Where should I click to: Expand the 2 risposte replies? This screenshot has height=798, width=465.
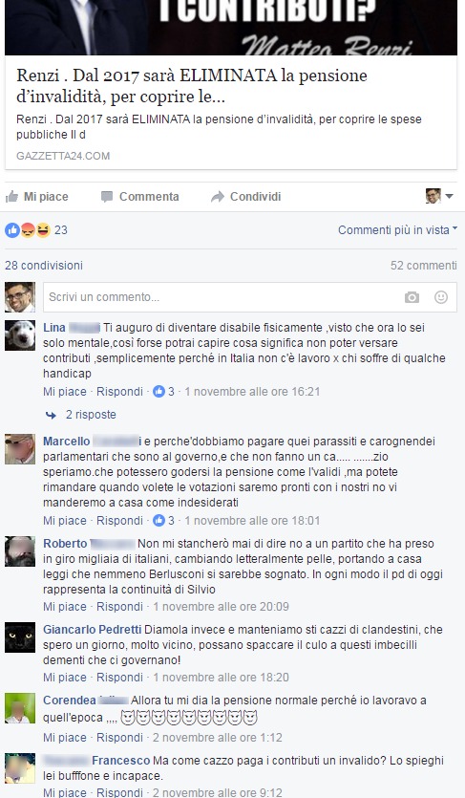pos(81,415)
